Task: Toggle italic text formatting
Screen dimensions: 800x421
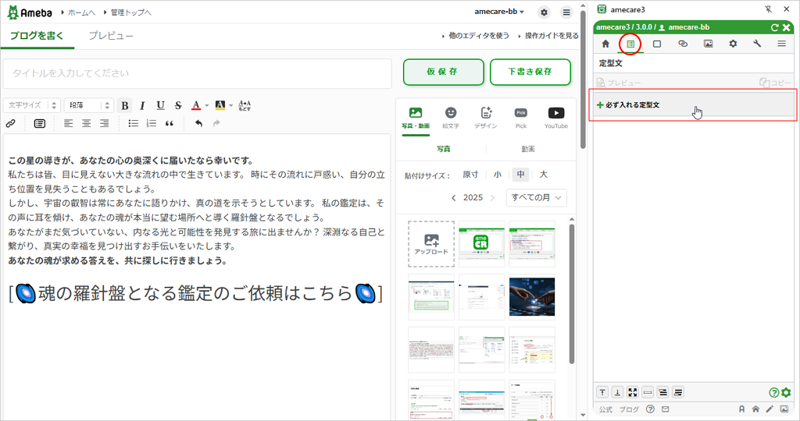Action: coord(142,105)
